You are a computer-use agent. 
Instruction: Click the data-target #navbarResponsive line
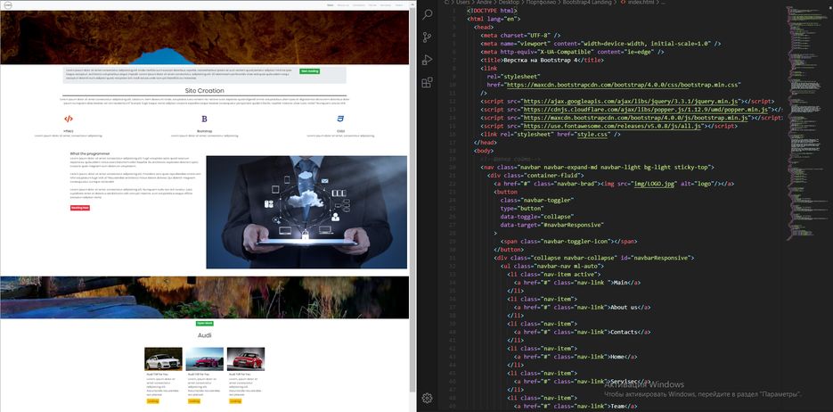pyautogui.click(x=552, y=225)
